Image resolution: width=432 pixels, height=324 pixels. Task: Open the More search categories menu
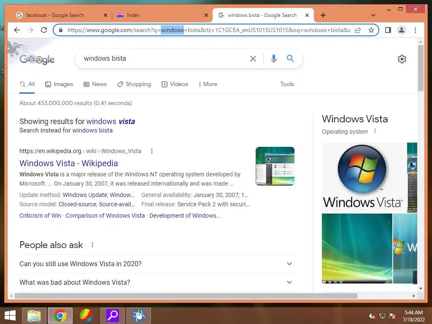[208, 84]
